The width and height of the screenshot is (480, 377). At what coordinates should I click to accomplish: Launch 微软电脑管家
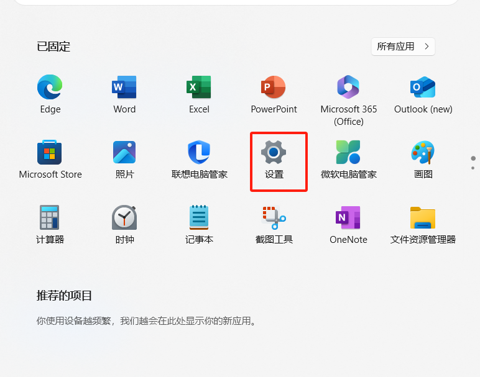348,160
